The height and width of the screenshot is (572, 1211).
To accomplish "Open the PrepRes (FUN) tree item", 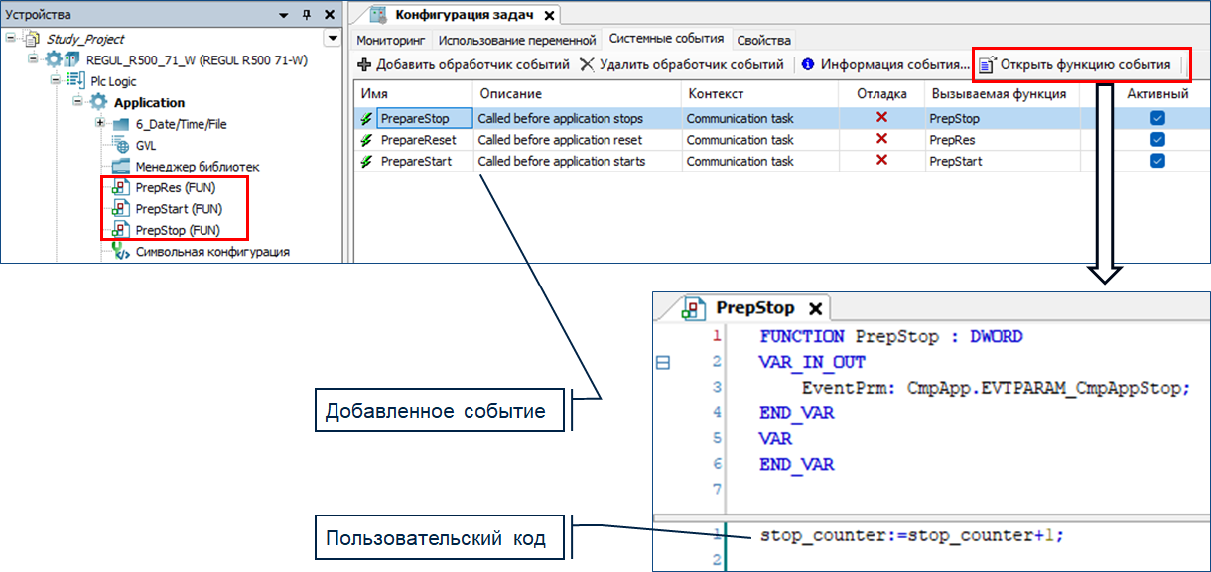I will (x=175, y=187).
